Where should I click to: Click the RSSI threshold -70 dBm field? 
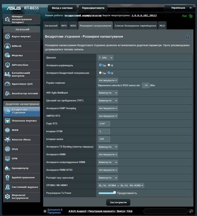146,85
